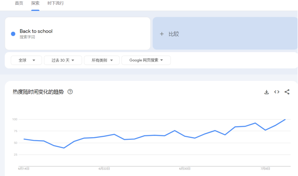The height and width of the screenshot is (176, 298).
Task: Expand the 所有类别 category dropdown
Action: 102,60
